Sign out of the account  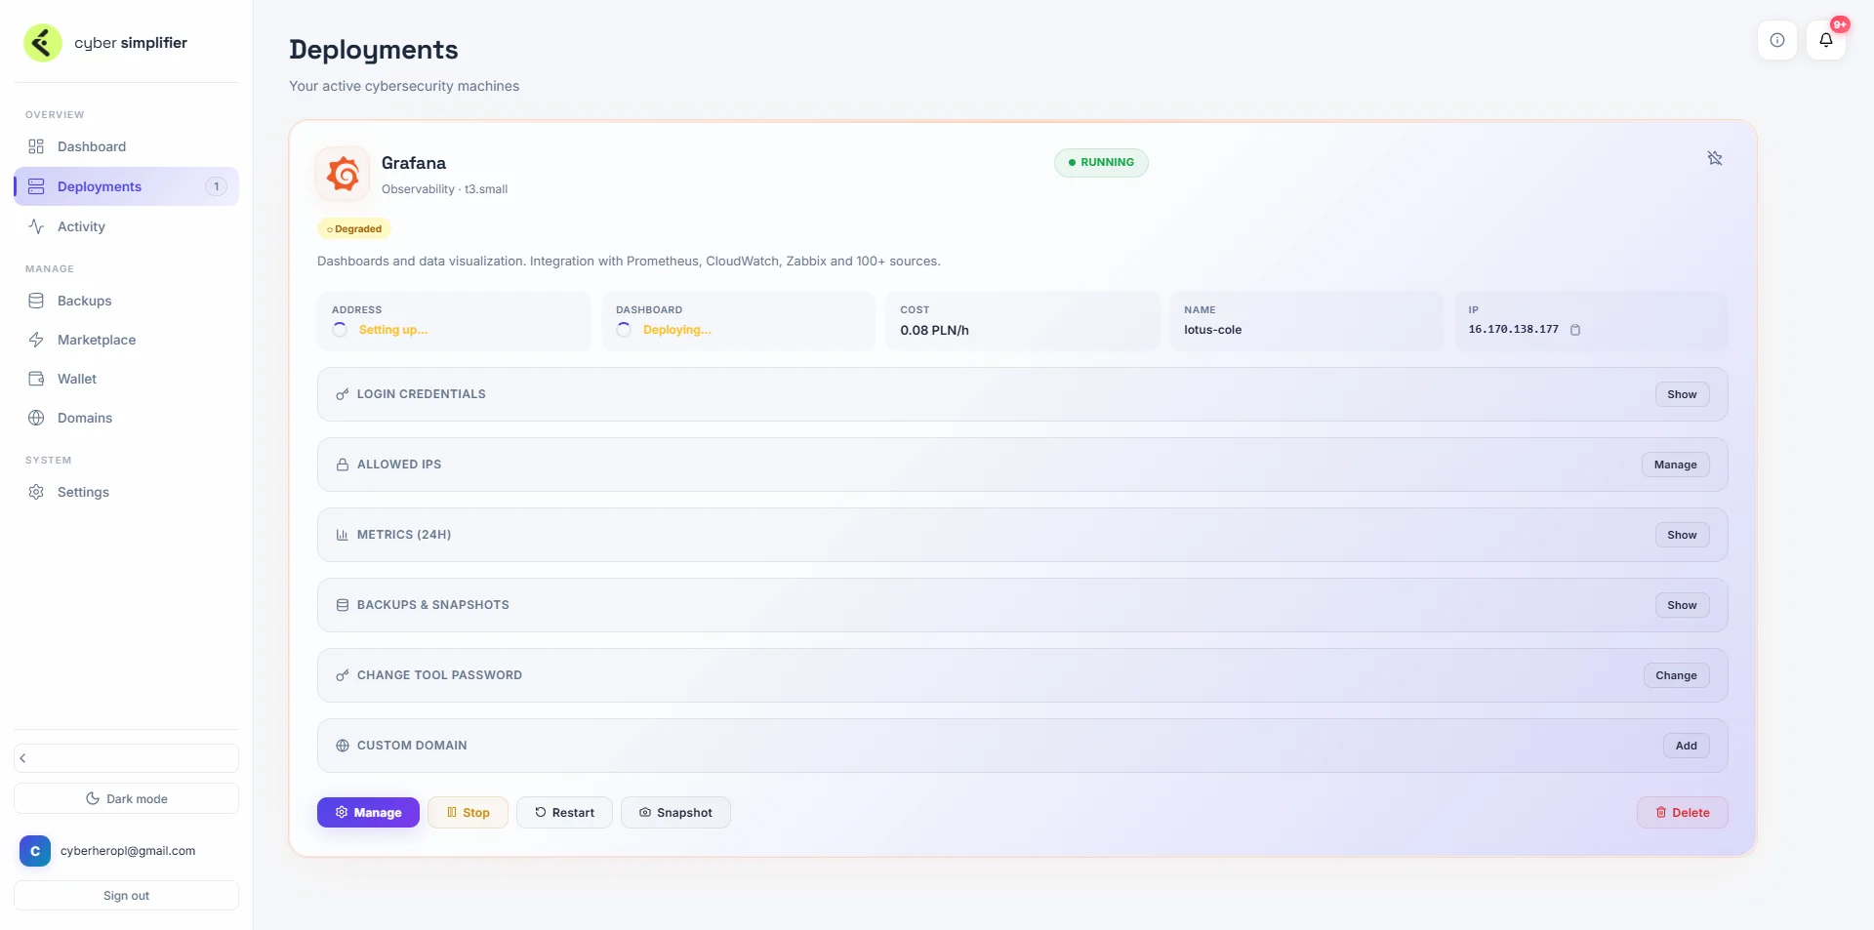tap(126, 896)
